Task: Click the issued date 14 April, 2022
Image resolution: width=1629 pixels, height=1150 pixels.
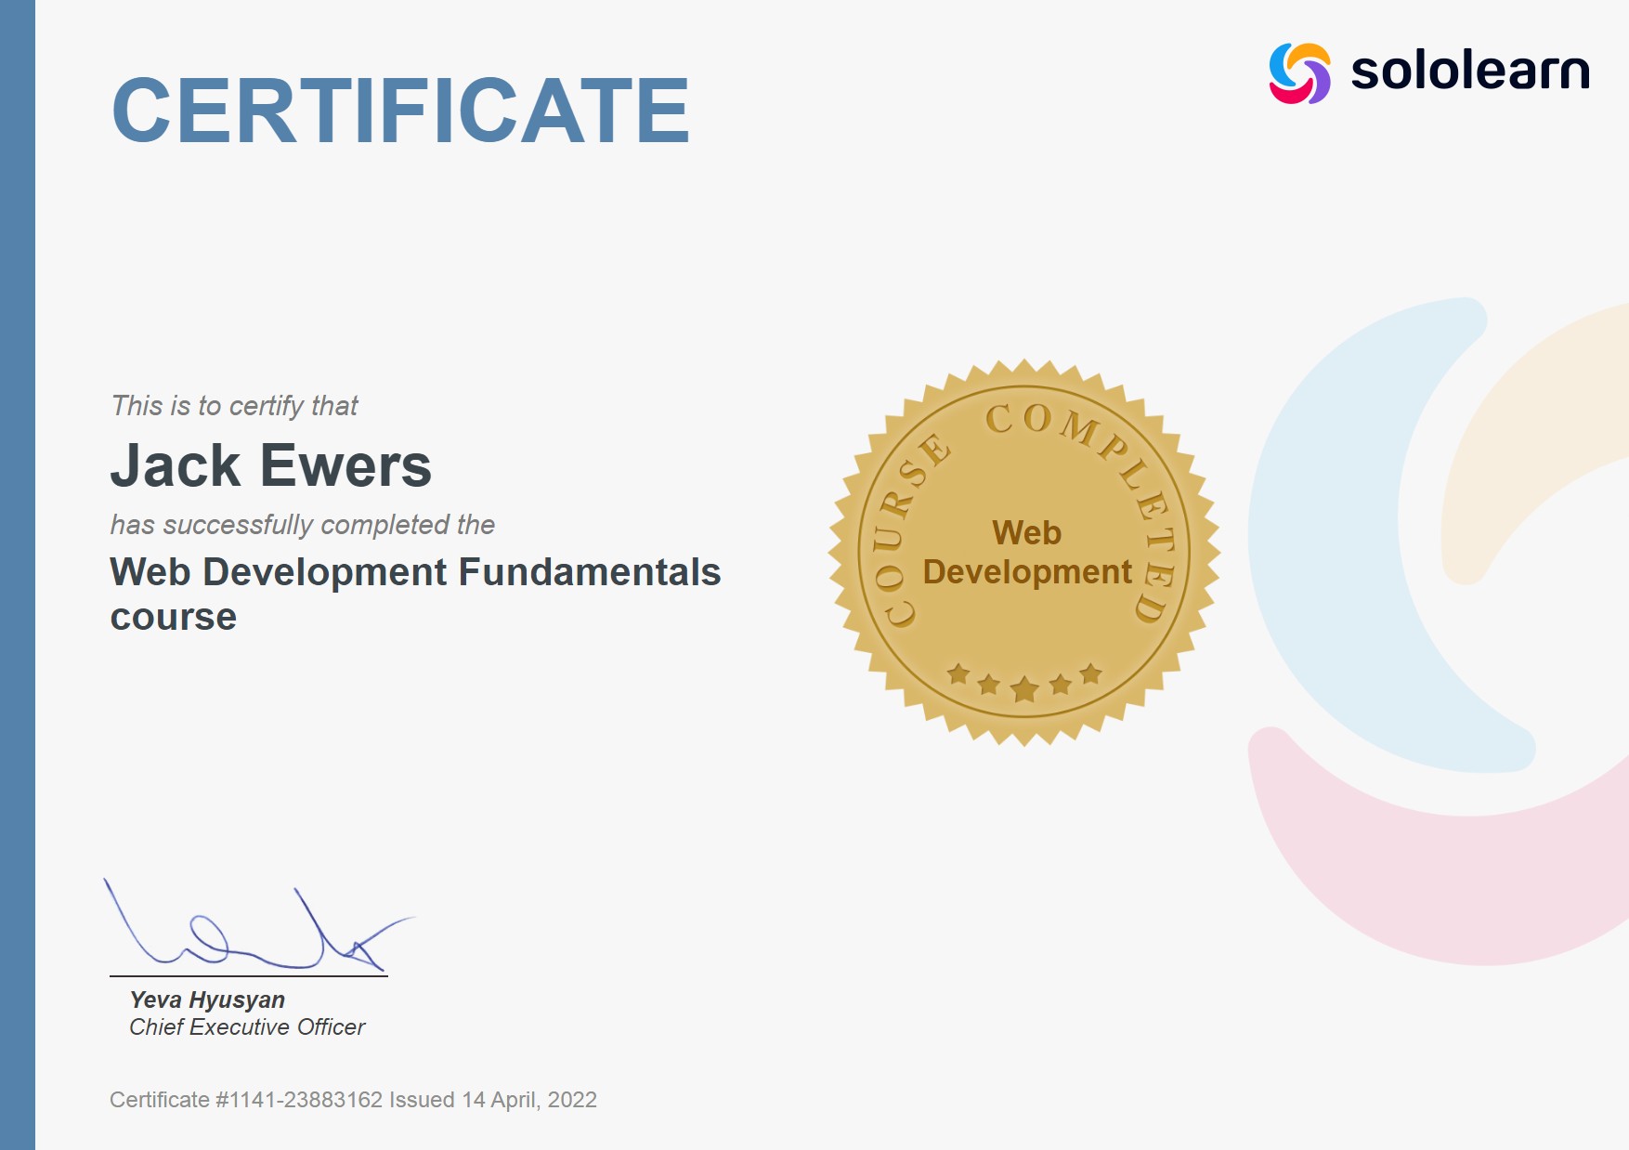Action: pos(528,1100)
